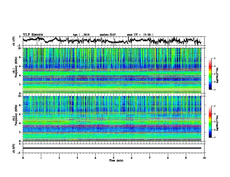Click the "ch.3(V)" axis label

pos(14,148)
